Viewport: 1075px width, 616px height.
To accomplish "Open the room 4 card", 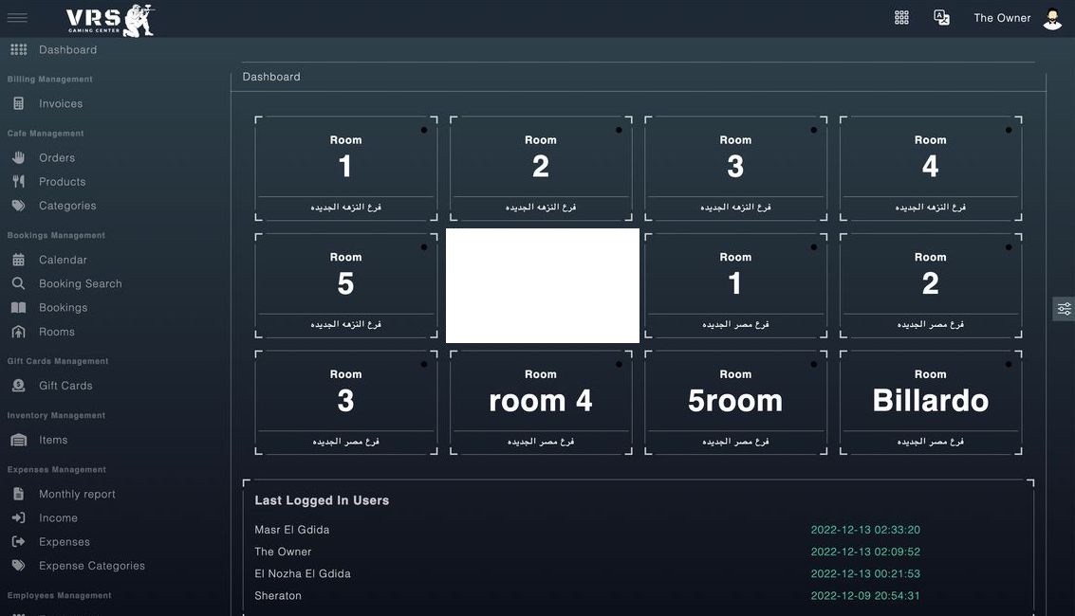I will [541, 403].
